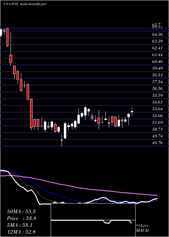
Task: Pick the 56.56 price axis value
Action: pos(158,88)
